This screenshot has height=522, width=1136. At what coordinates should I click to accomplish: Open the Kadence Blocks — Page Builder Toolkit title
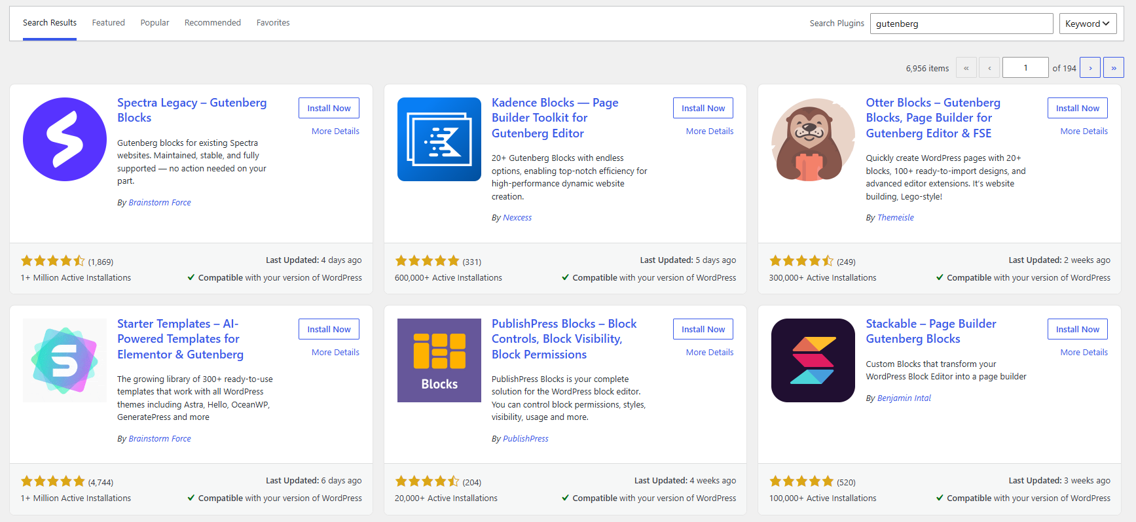pos(555,118)
